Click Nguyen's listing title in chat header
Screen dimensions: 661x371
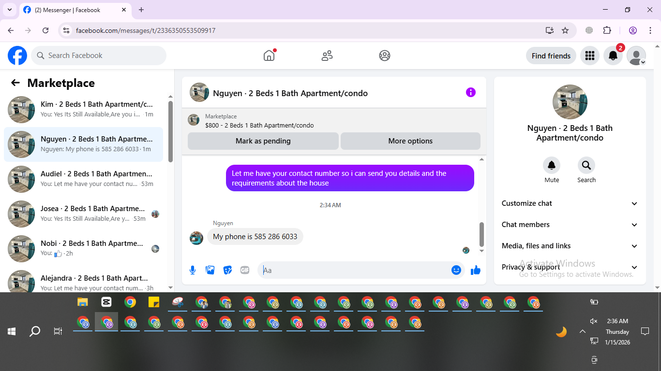tap(290, 93)
